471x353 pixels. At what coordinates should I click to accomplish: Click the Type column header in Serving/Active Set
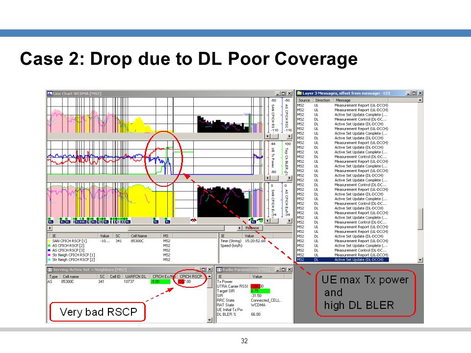click(x=54, y=277)
